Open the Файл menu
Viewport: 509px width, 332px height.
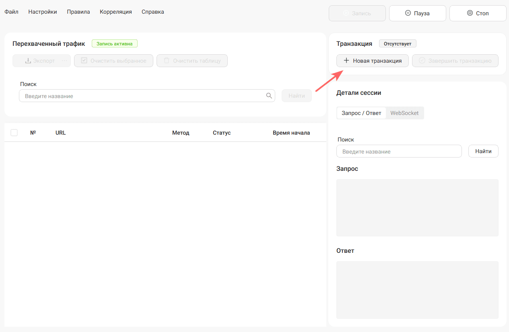click(11, 12)
